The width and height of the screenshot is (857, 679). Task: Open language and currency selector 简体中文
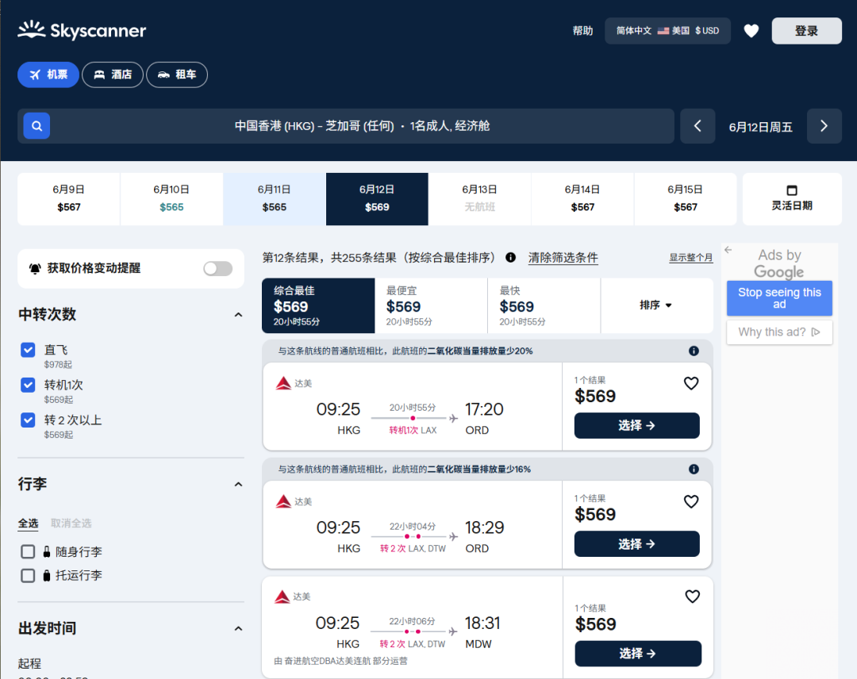[x=667, y=31]
